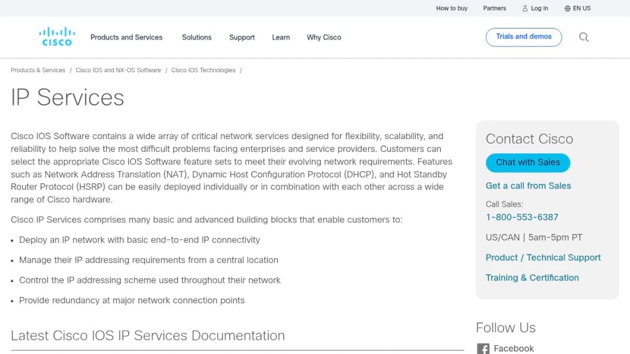
Task: Open the Support menu
Action: (242, 37)
